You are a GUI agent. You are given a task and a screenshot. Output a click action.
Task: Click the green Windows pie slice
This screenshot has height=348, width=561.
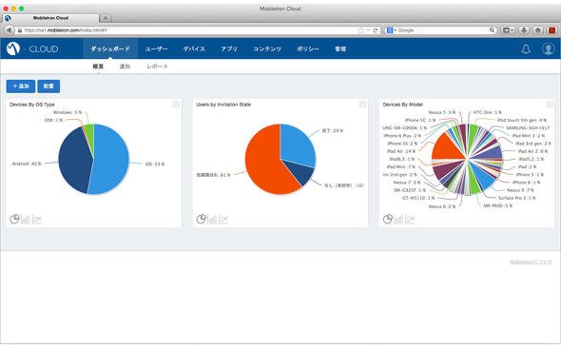click(90, 132)
